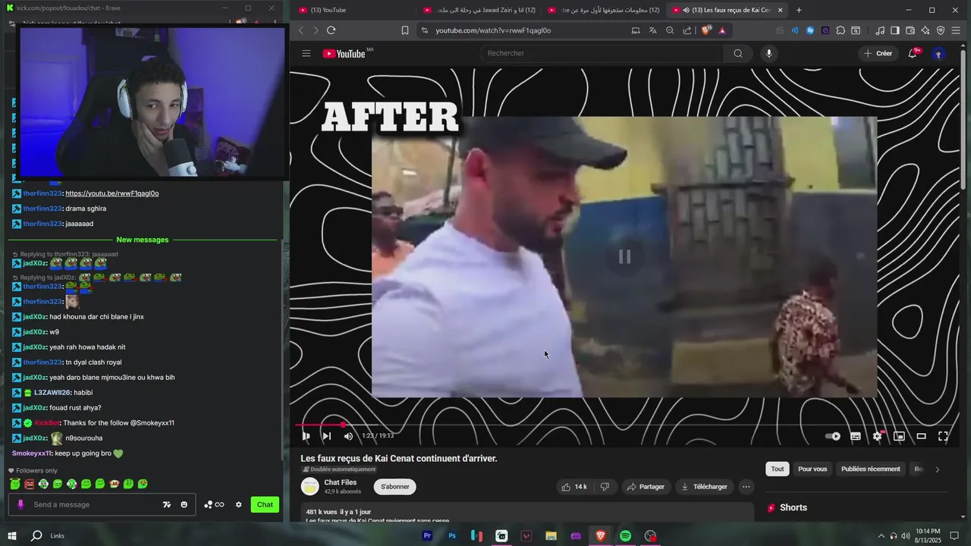Click the Brave Shields lion icon
The height and width of the screenshot is (546, 971).
click(x=706, y=30)
